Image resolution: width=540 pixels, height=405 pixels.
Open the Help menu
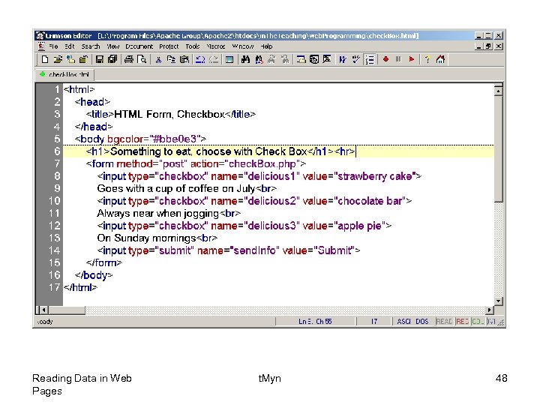coord(266,46)
